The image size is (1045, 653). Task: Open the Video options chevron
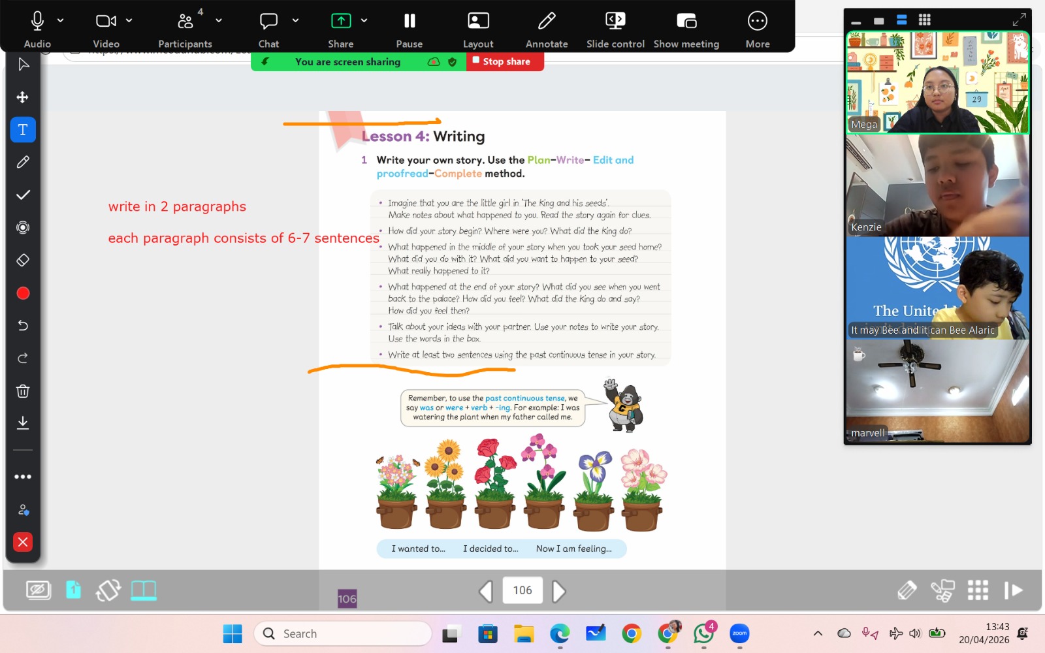pos(129,21)
